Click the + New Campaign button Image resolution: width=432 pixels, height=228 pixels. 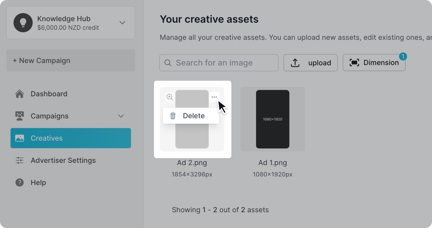click(71, 60)
